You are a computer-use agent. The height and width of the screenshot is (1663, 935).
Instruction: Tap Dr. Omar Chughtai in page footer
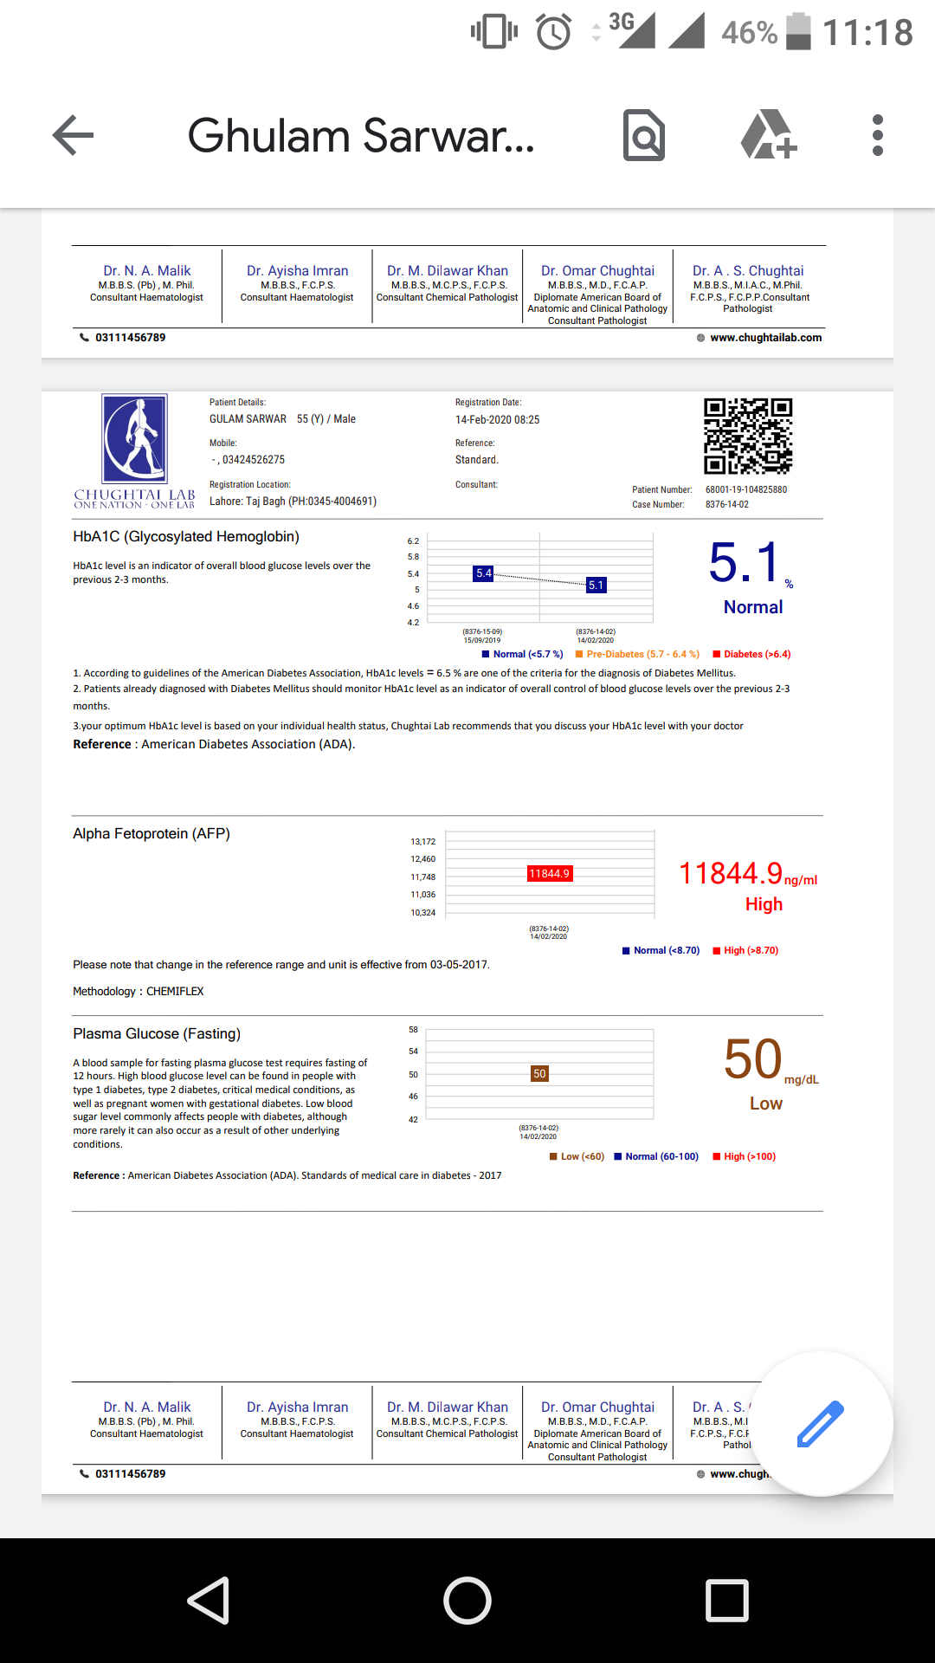pos(597,1407)
